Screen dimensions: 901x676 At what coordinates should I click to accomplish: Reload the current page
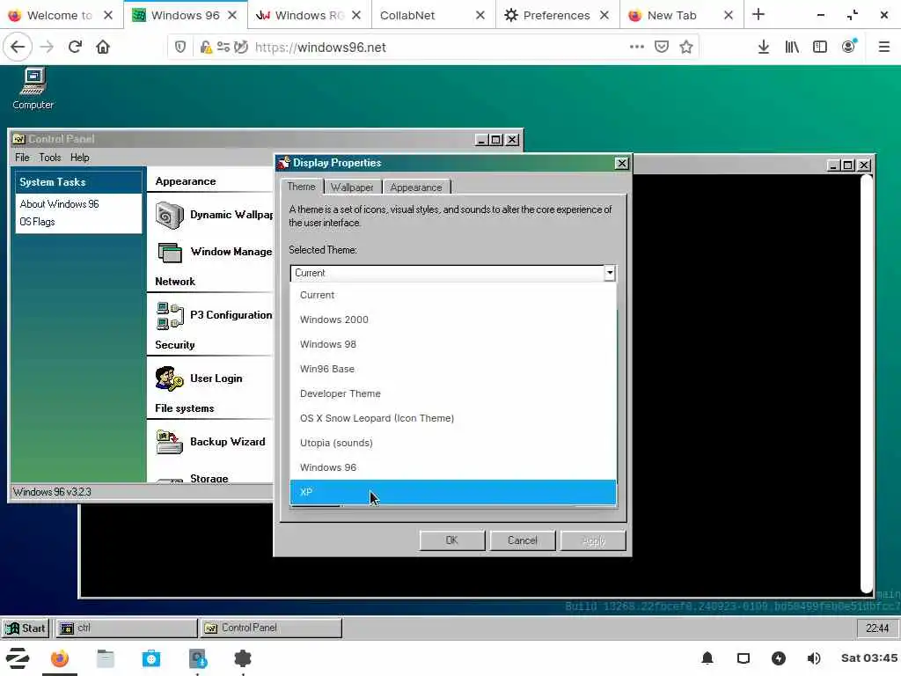pyautogui.click(x=75, y=48)
